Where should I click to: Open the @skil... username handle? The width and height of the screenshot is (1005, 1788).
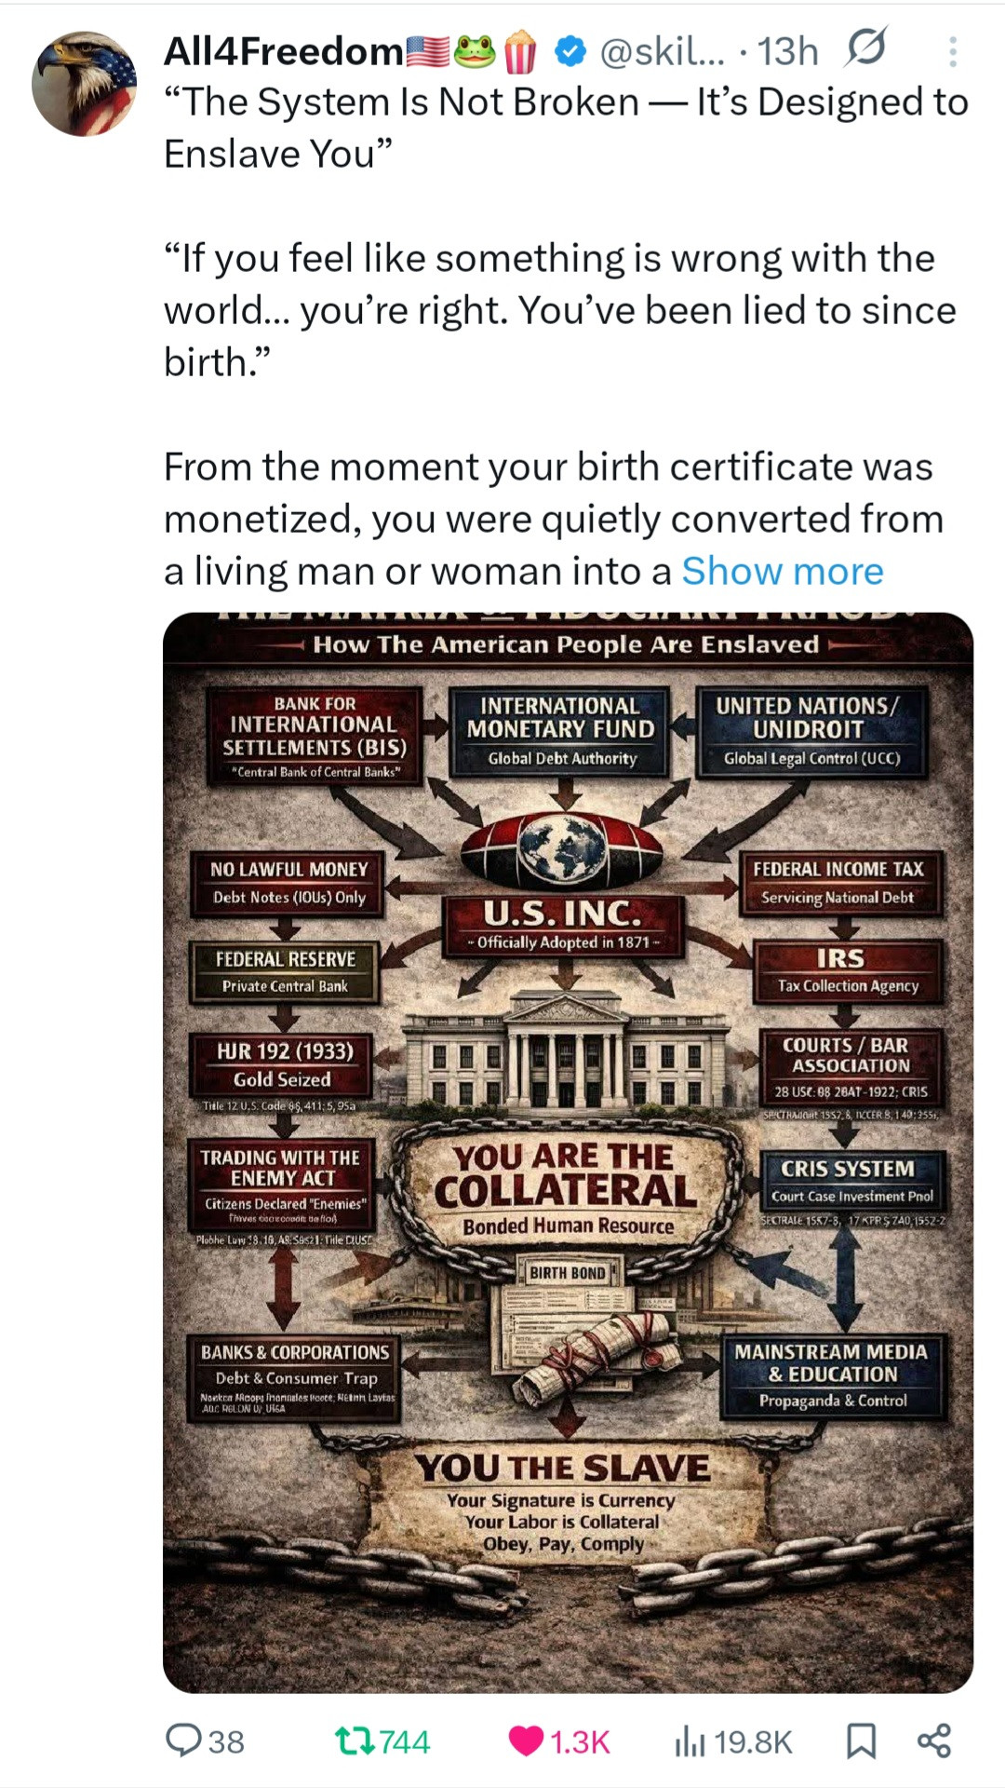tap(661, 52)
